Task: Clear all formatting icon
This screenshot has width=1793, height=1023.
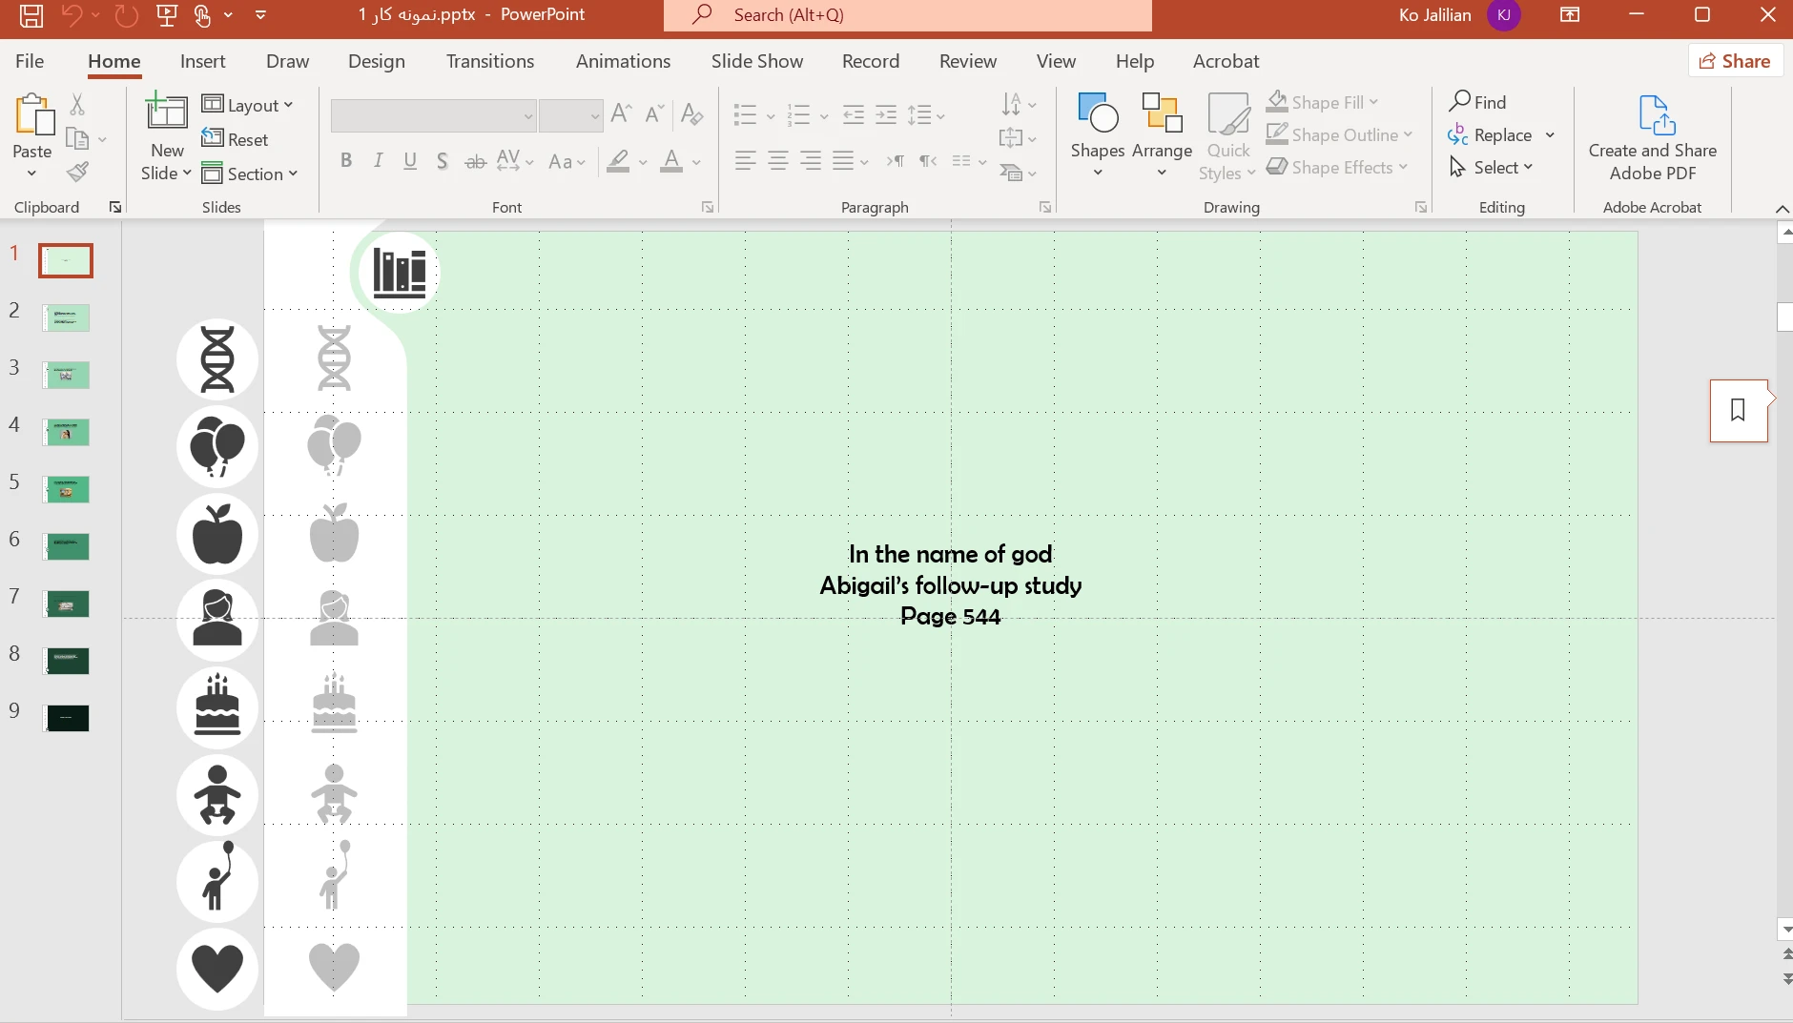Action: tap(692, 114)
